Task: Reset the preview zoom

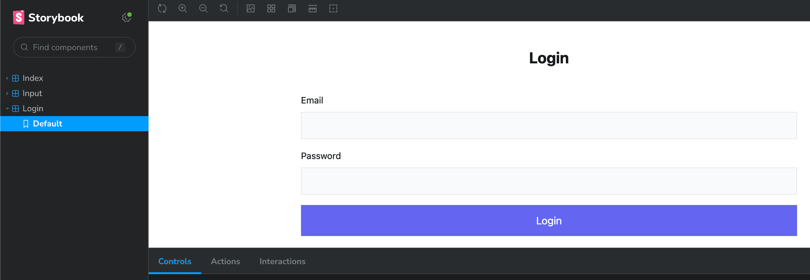Action: (224, 8)
